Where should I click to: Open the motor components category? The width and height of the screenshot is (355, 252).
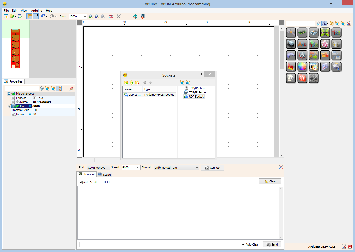click(291, 44)
